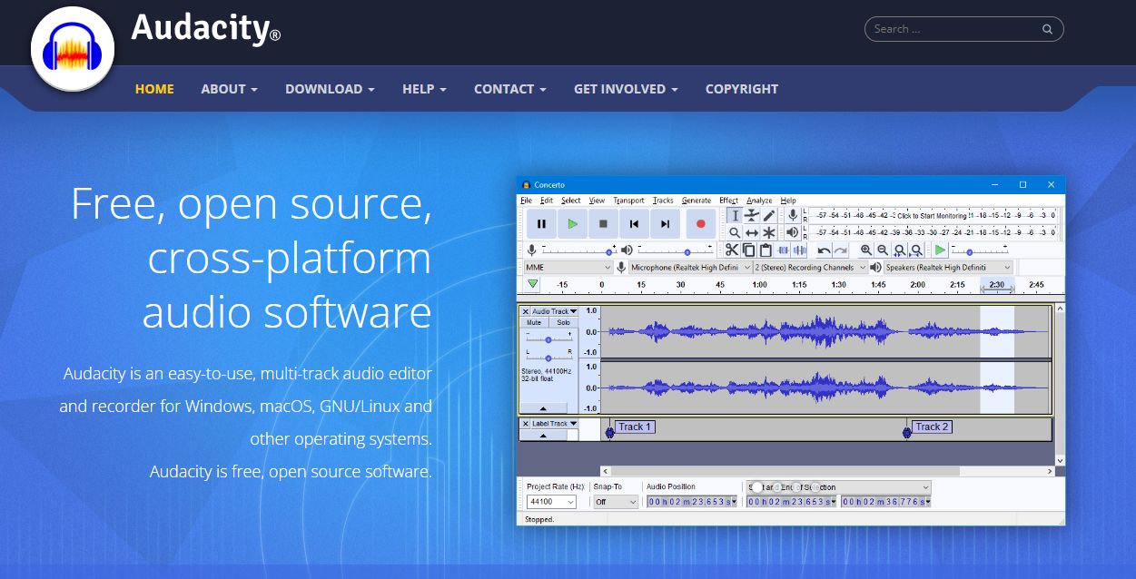Click the Stop button in transport toolbar
The height and width of the screenshot is (579, 1136).
pos(603,223)
